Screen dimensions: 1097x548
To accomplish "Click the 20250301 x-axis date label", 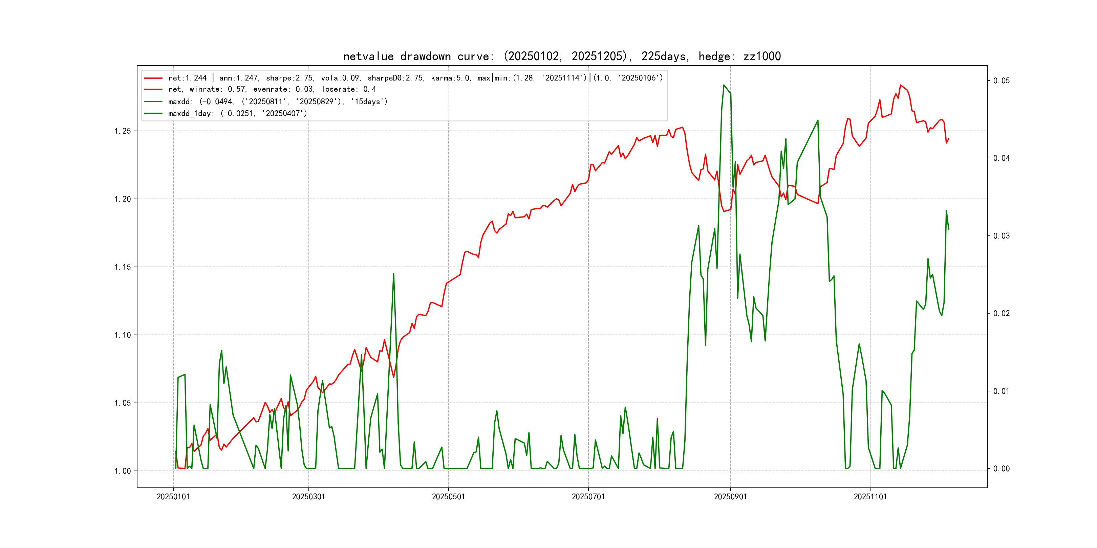I will (x=308, y=497).
